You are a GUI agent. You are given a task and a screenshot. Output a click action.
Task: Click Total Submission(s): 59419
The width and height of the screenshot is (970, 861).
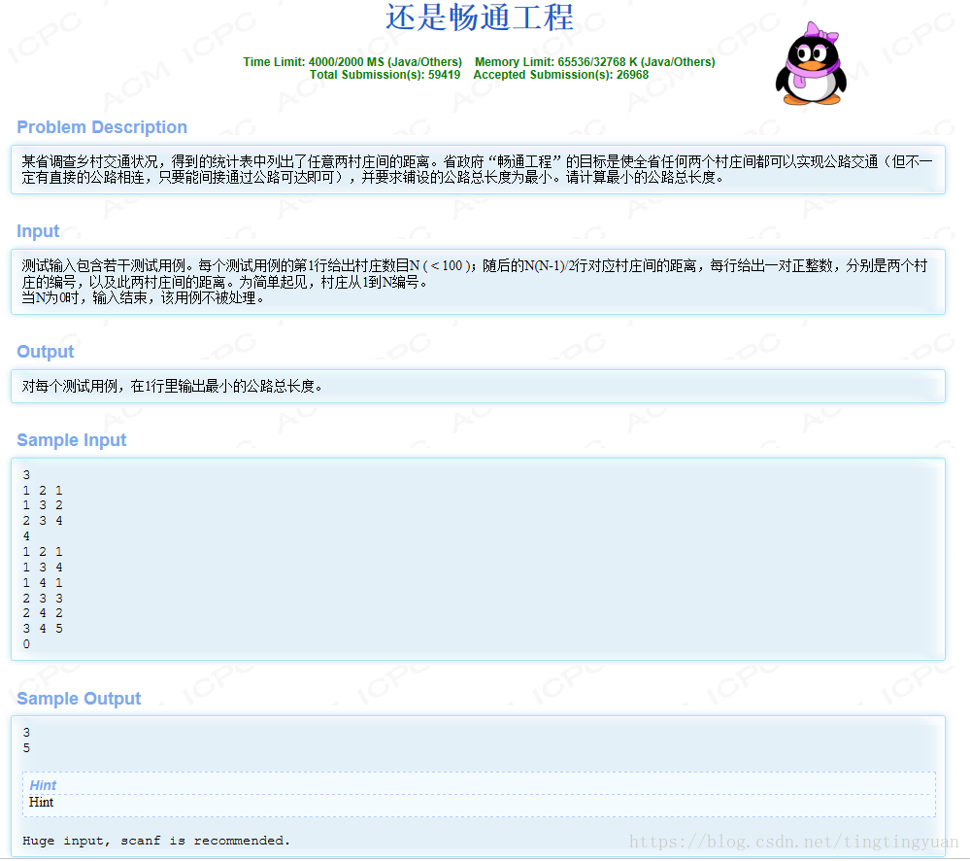pyautogui.click(x=385, y=75)
